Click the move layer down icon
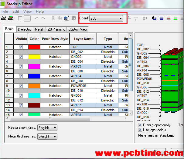 tap(136, 19)
